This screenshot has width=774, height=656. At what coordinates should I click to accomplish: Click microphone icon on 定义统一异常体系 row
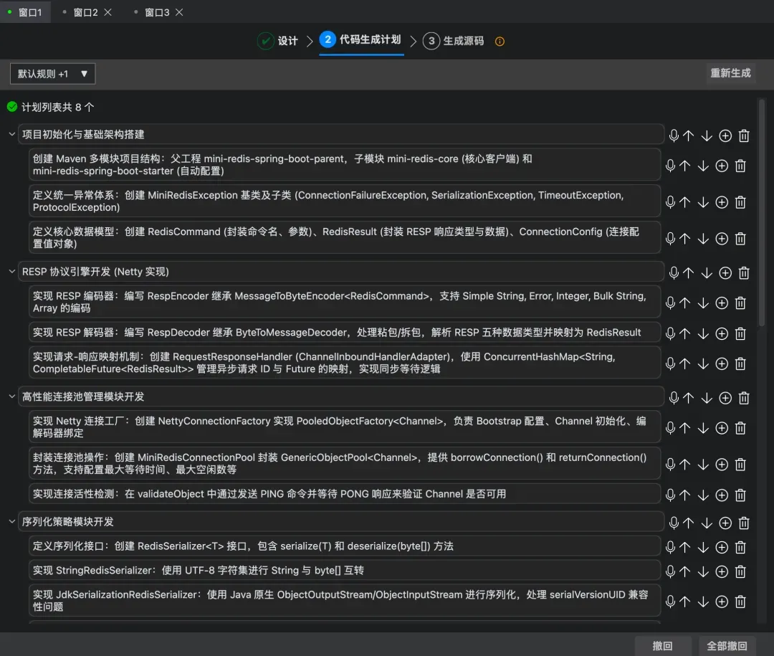(x=670, y=202)
